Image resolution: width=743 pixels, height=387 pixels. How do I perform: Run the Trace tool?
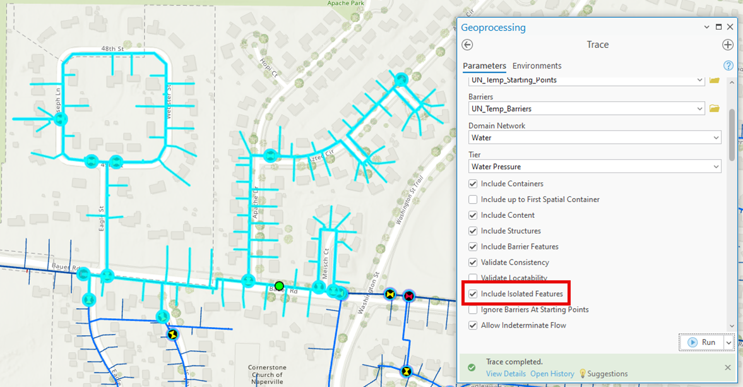[702, 342]
